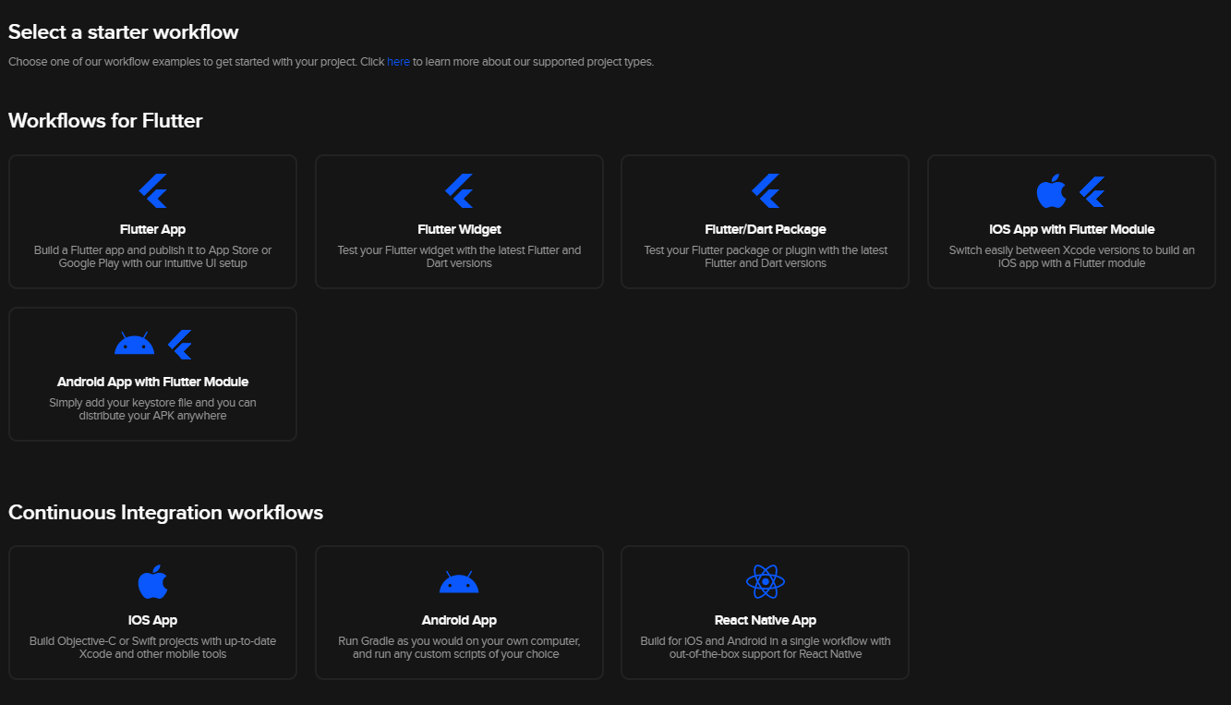Choose the React Native App card title
Screen dimensions: 1231x705
tap(766, 620)
